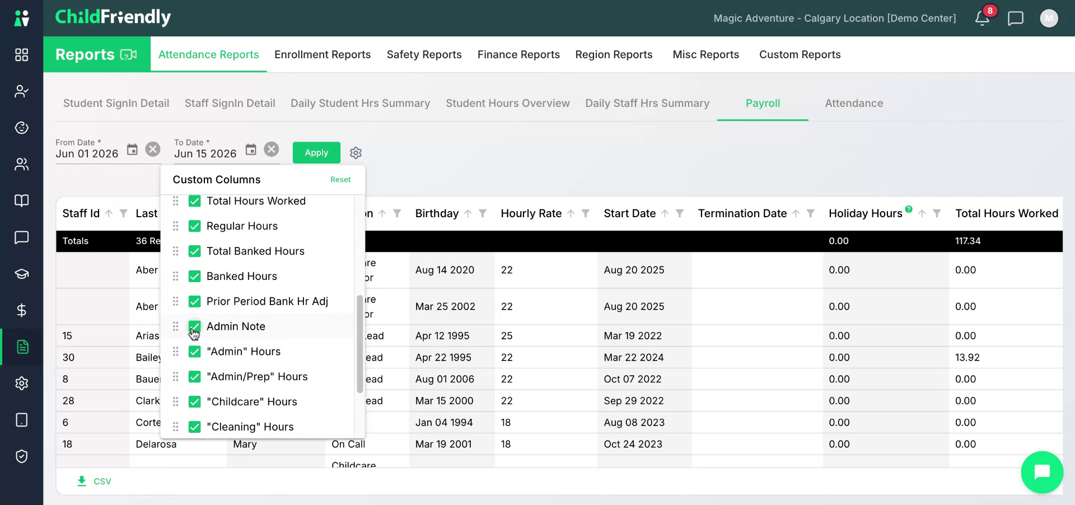
Task: Sort by Start Date arrow
Action: [665, 213]
